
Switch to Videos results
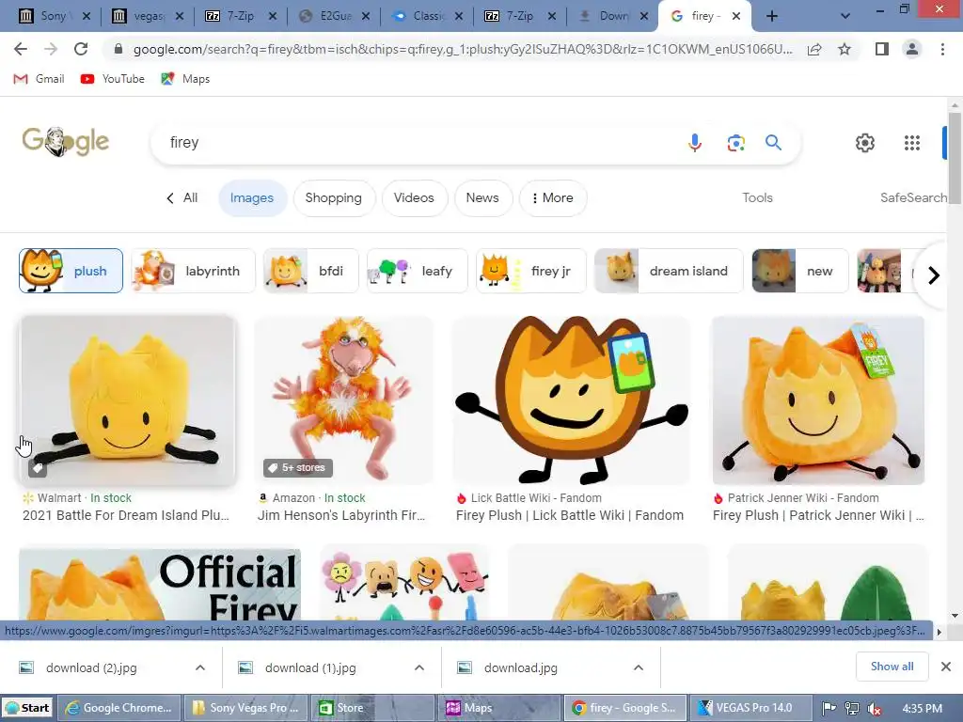[414, 197]
